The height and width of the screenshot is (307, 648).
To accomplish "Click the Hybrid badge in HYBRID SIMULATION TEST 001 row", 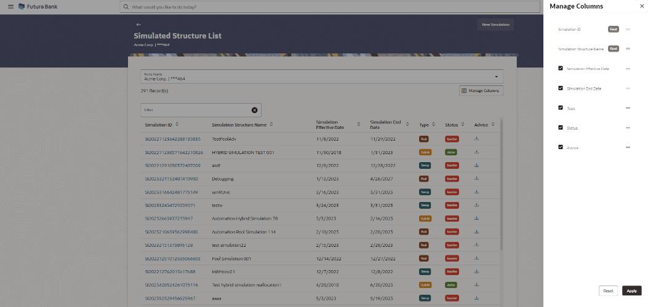I will (425, 152).
